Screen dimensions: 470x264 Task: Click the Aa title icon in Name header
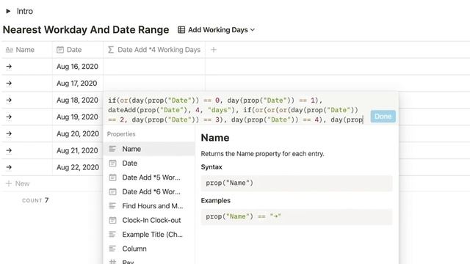pyautogui.click(x=10, y=50)
